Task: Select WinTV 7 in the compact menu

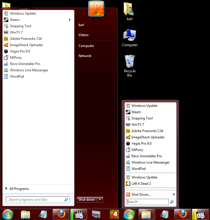Action: [x=150, y=125]
